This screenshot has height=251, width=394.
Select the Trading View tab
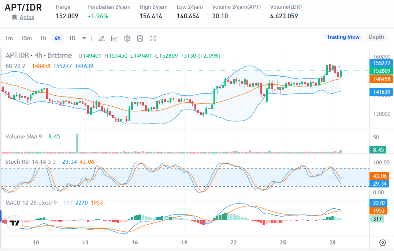coord(343,37)
